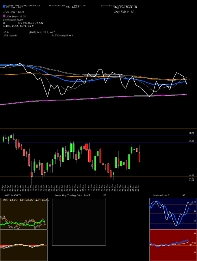Click the 'MACD: 15.81, 15.71, 0.1 C' line
The image size is (197, 261).
[x=19, y=26]
